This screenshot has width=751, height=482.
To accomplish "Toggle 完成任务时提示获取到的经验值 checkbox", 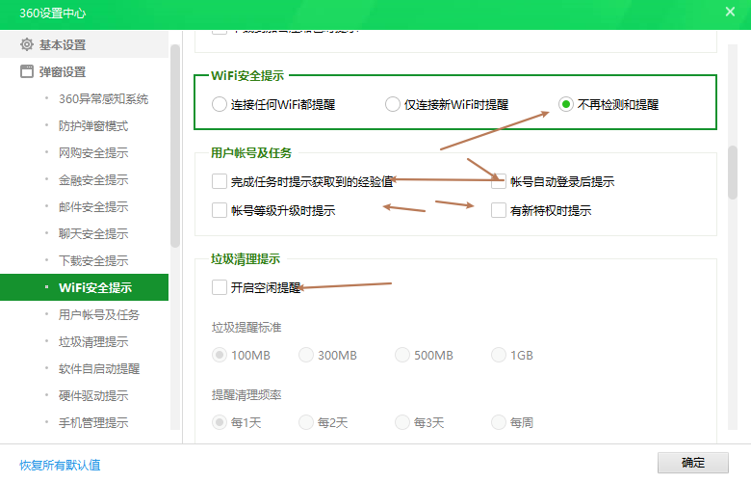I will pos(220,181).
